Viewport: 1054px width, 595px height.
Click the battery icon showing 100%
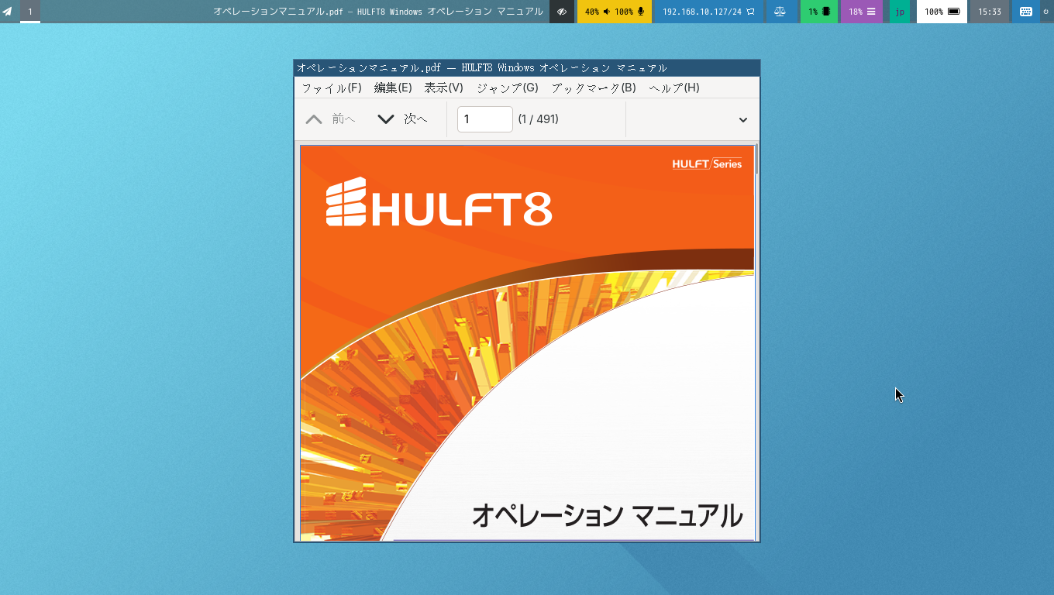[953, 12]
